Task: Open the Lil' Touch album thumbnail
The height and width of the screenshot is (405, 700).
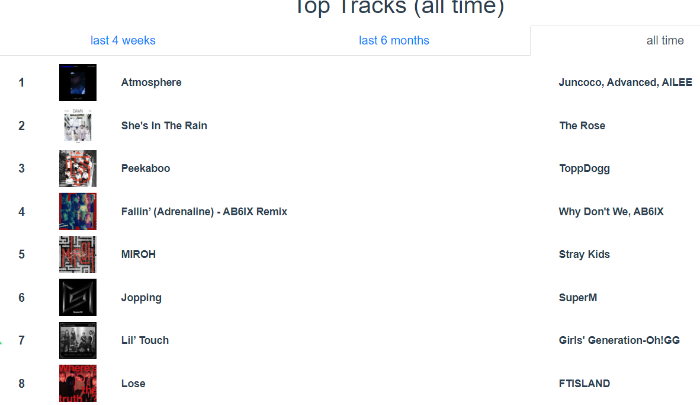Action: (78, 340)
